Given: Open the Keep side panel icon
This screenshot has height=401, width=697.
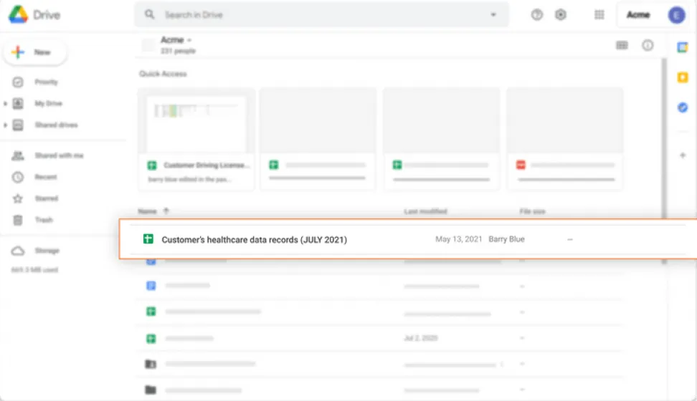Looking at the screenshot, I should (683, 77).
